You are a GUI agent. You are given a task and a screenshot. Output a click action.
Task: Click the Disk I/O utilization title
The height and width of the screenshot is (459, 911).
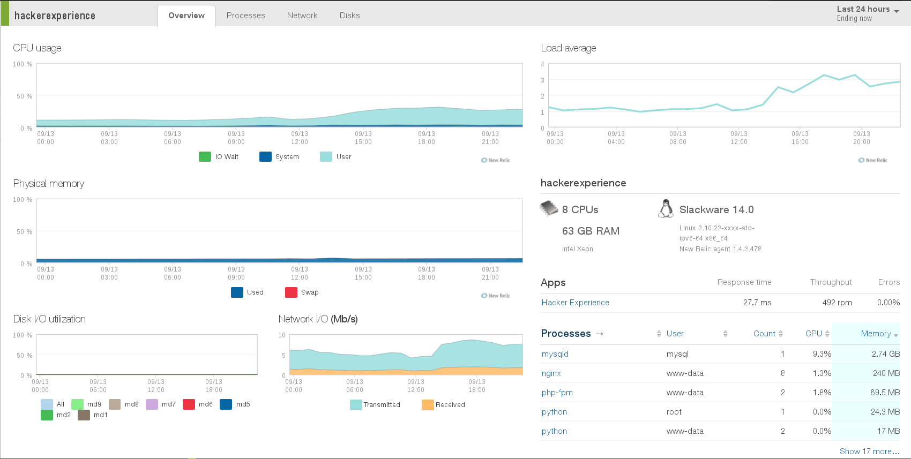click(x=49, y=319)
